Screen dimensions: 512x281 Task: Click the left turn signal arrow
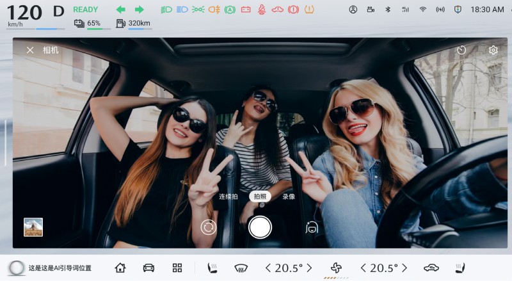tap(121, 10)
